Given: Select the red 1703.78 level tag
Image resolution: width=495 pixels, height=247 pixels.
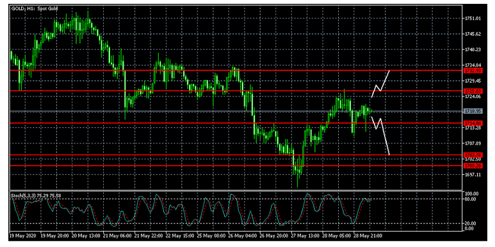Looking at the screenshot, I should pyautogui.click(x=473, y=155).
